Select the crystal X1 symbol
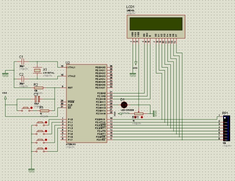Viewport: 235px width, 181px height. pos(37,70)
